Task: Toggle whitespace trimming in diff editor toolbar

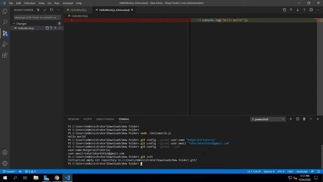Action: pos(304,10)
